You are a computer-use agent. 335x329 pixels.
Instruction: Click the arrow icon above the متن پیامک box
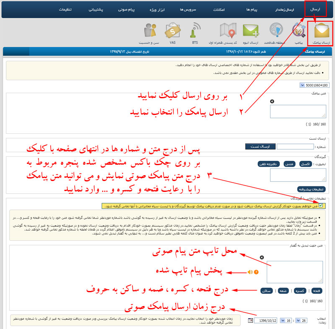[272, 101]
